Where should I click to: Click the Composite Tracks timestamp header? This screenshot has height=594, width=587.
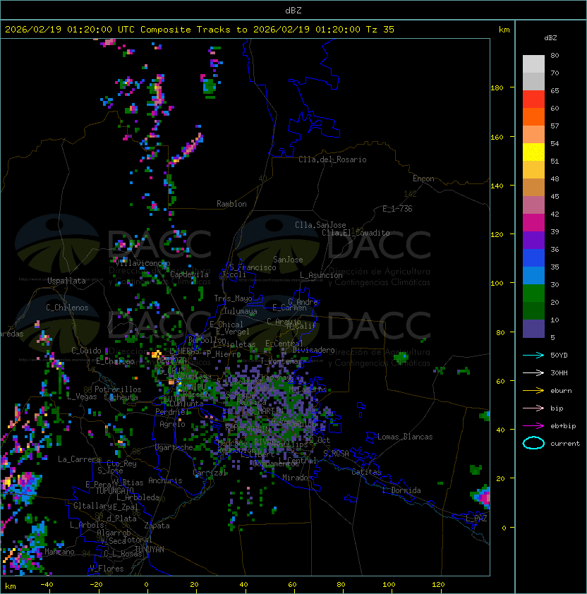(x=200, y=30)
